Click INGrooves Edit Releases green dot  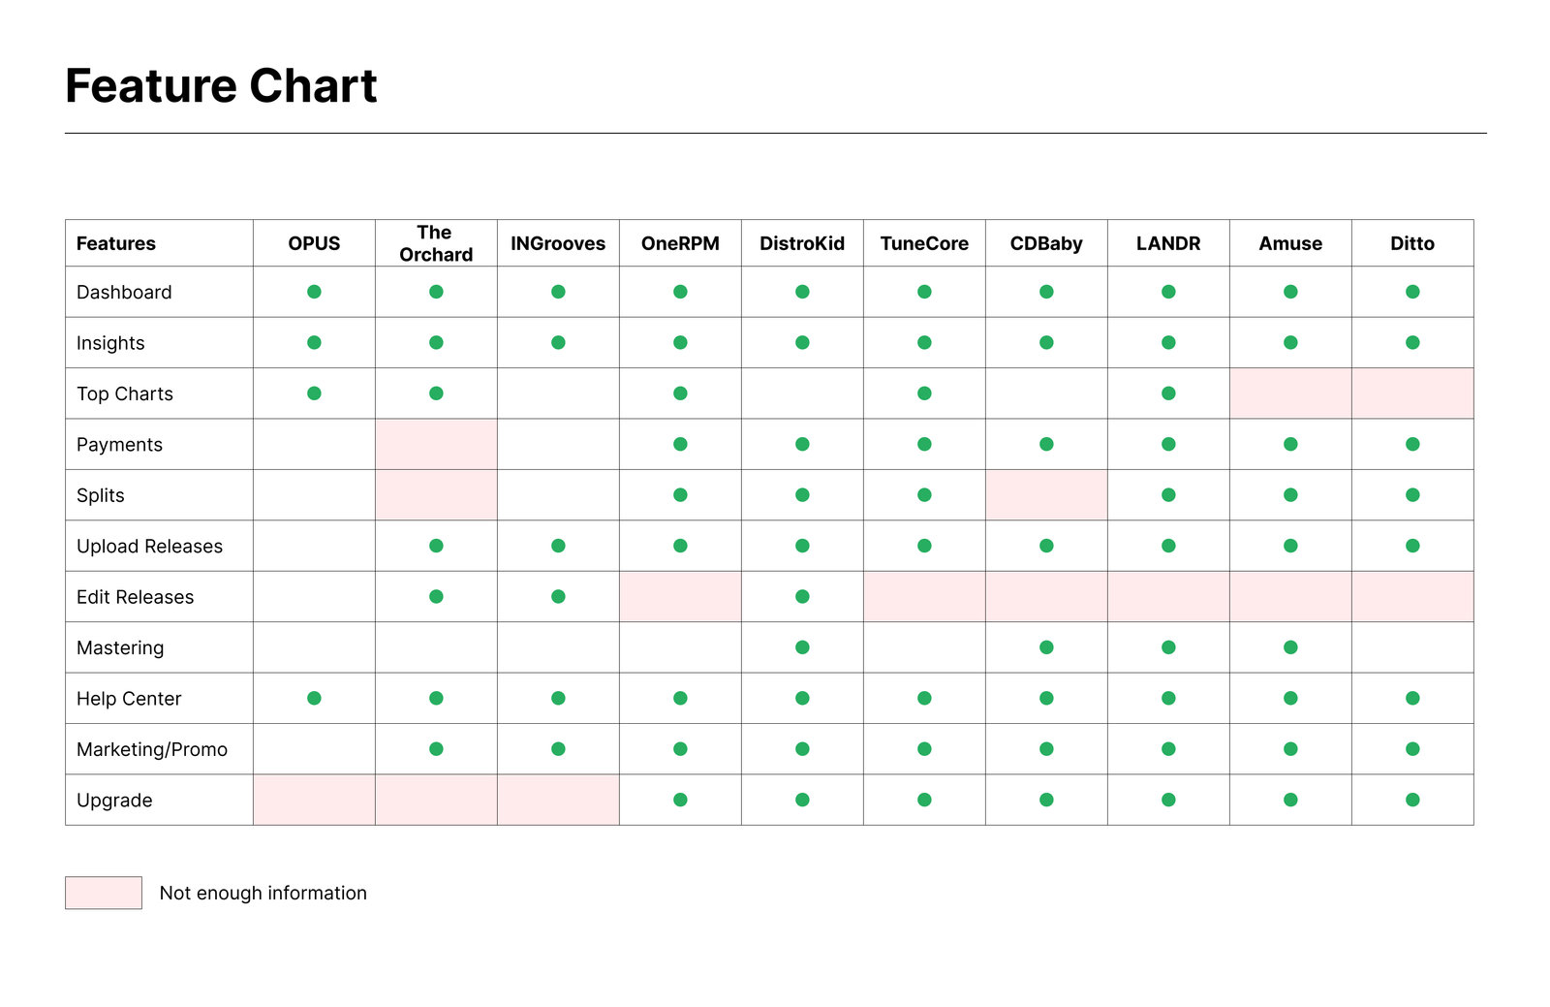coord(558,597)
